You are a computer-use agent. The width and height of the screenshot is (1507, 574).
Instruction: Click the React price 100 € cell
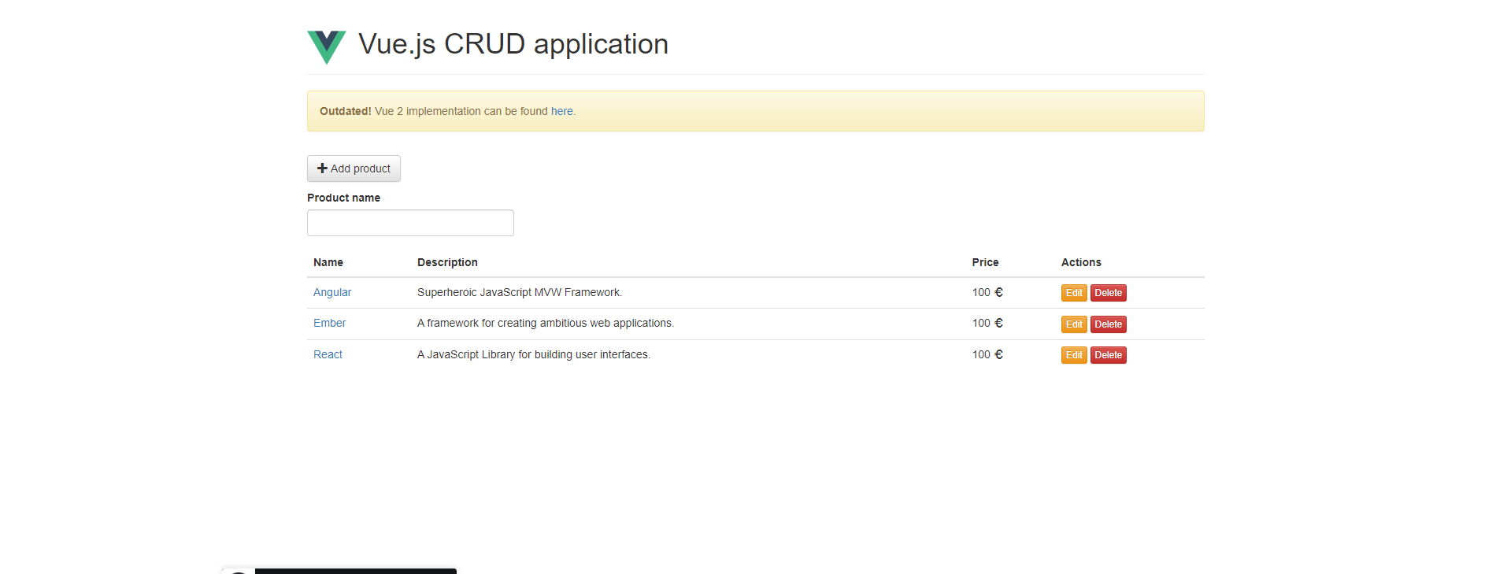987,354
